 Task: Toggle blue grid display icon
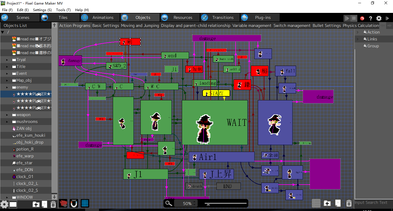[85, 203]
